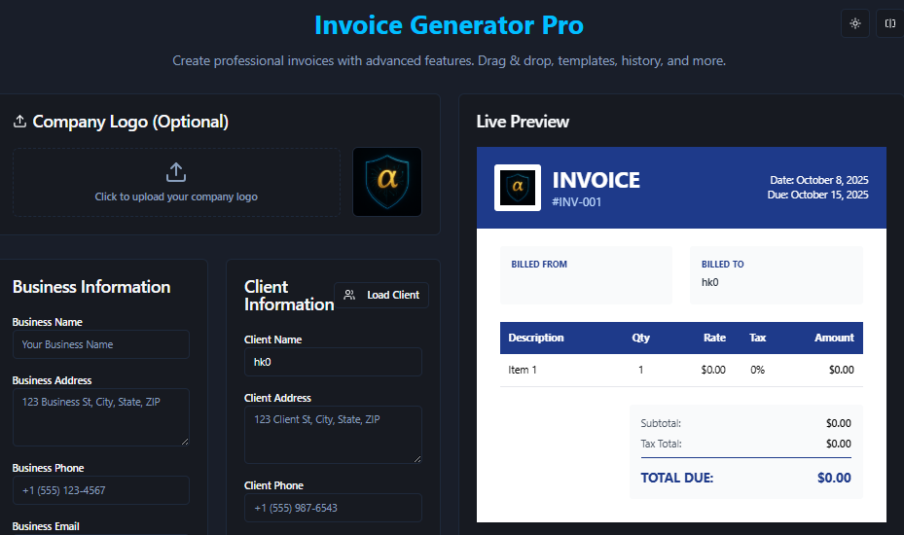Click the Live Preview heading

pos(523,122)
